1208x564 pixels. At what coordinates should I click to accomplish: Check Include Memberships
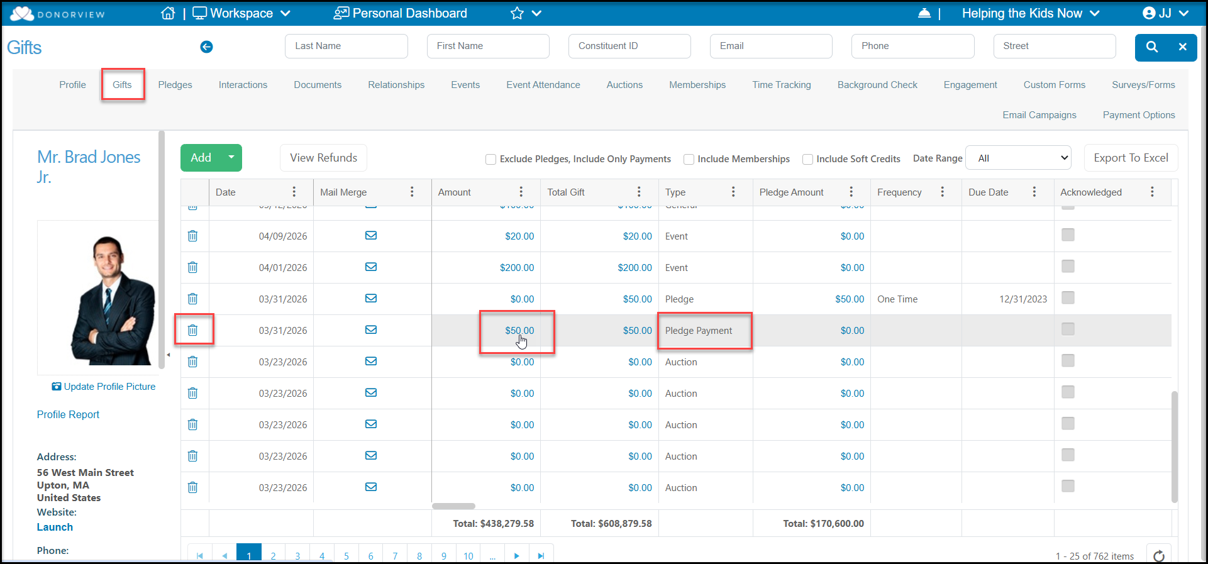point(689,159)
